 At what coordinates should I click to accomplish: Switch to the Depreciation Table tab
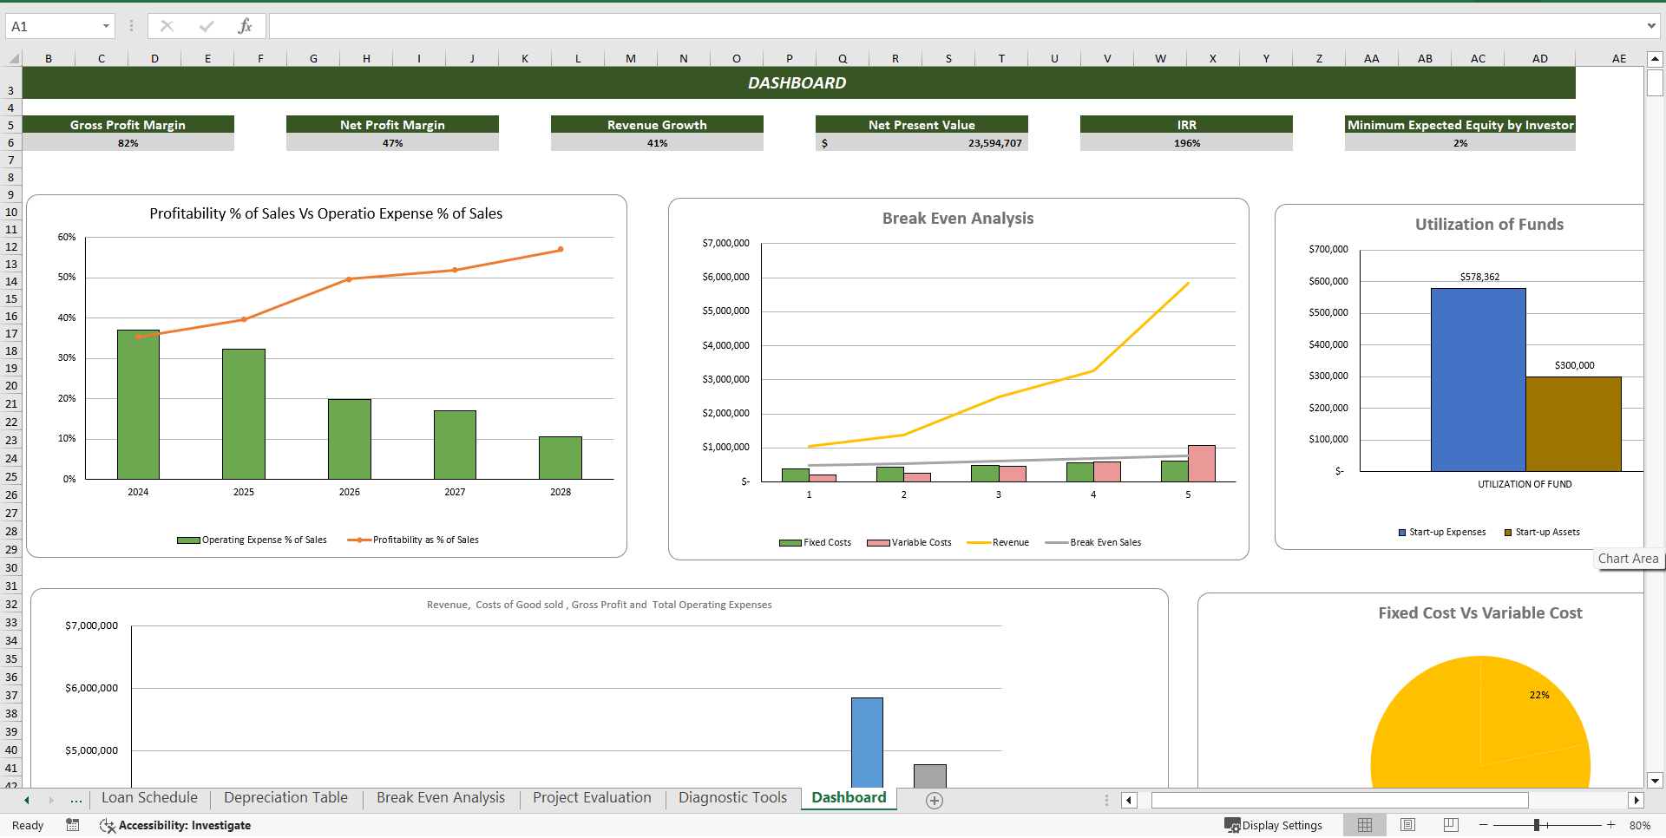click(x=285, y=798)
